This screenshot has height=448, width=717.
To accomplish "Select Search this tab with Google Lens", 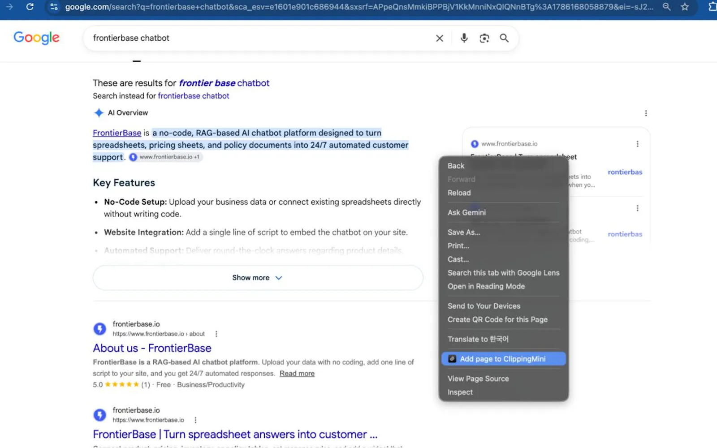I will pyautogui.click(x=503, y=272).
